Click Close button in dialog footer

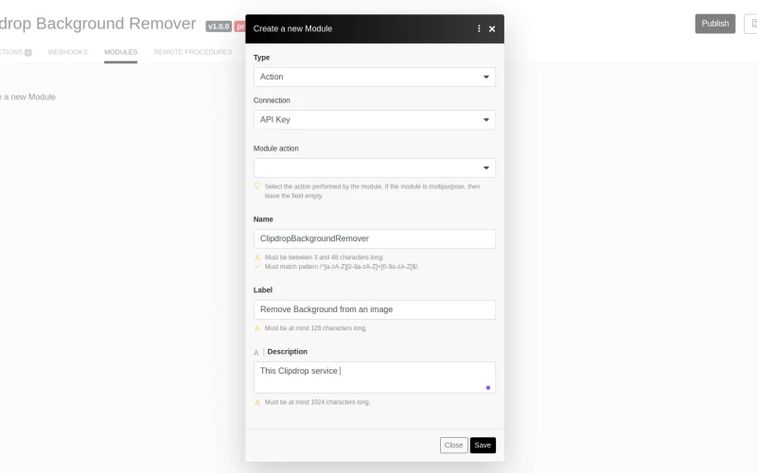[x=454, y=445]
